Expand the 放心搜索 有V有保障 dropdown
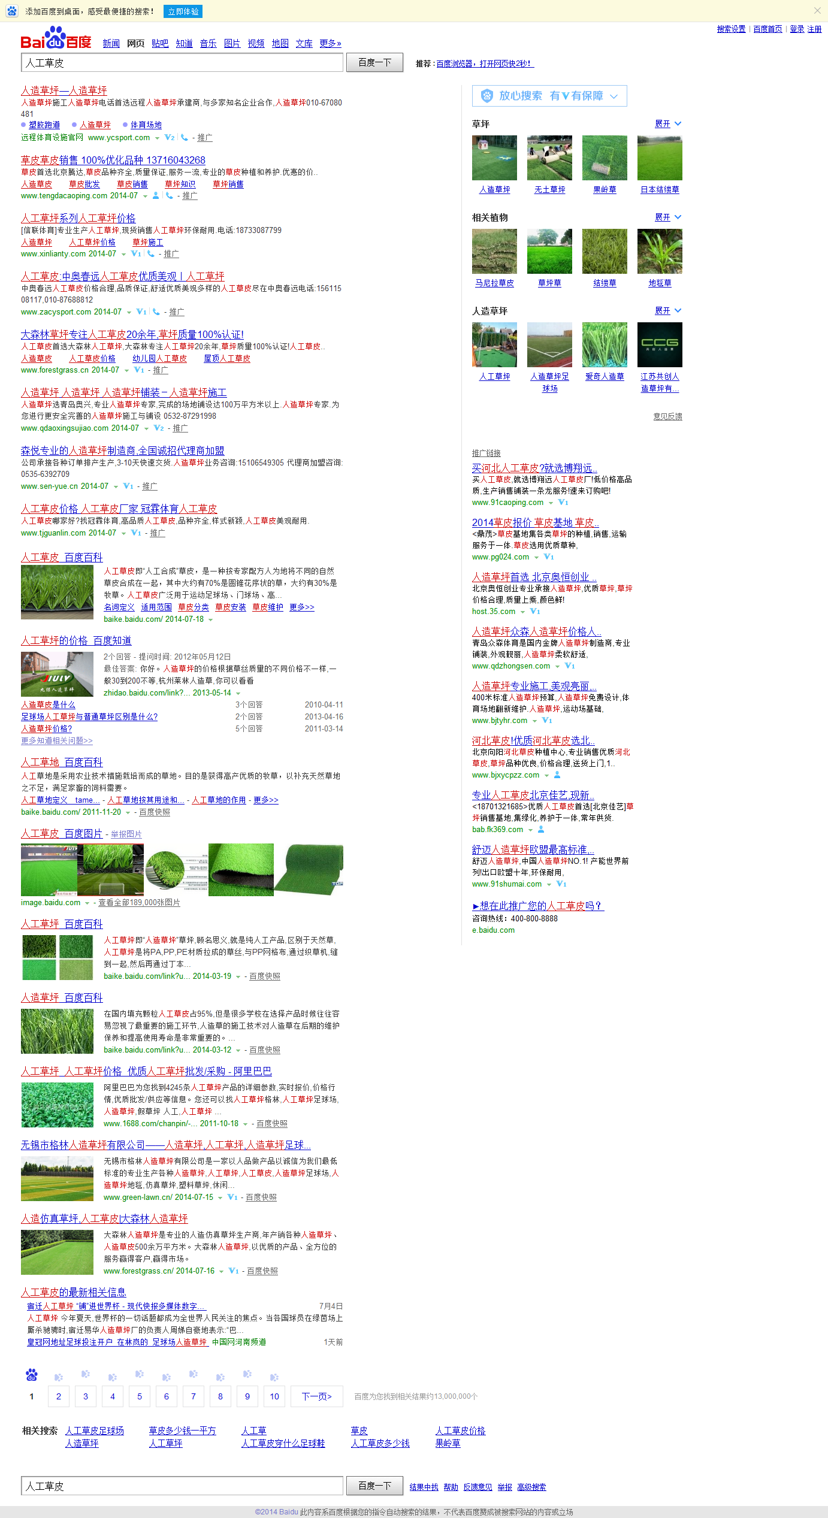Viewport: 828px width, 1518px height. tap(614, 96)
